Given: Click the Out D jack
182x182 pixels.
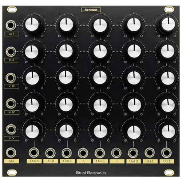Looking at the screenshot, I should 133,153.
